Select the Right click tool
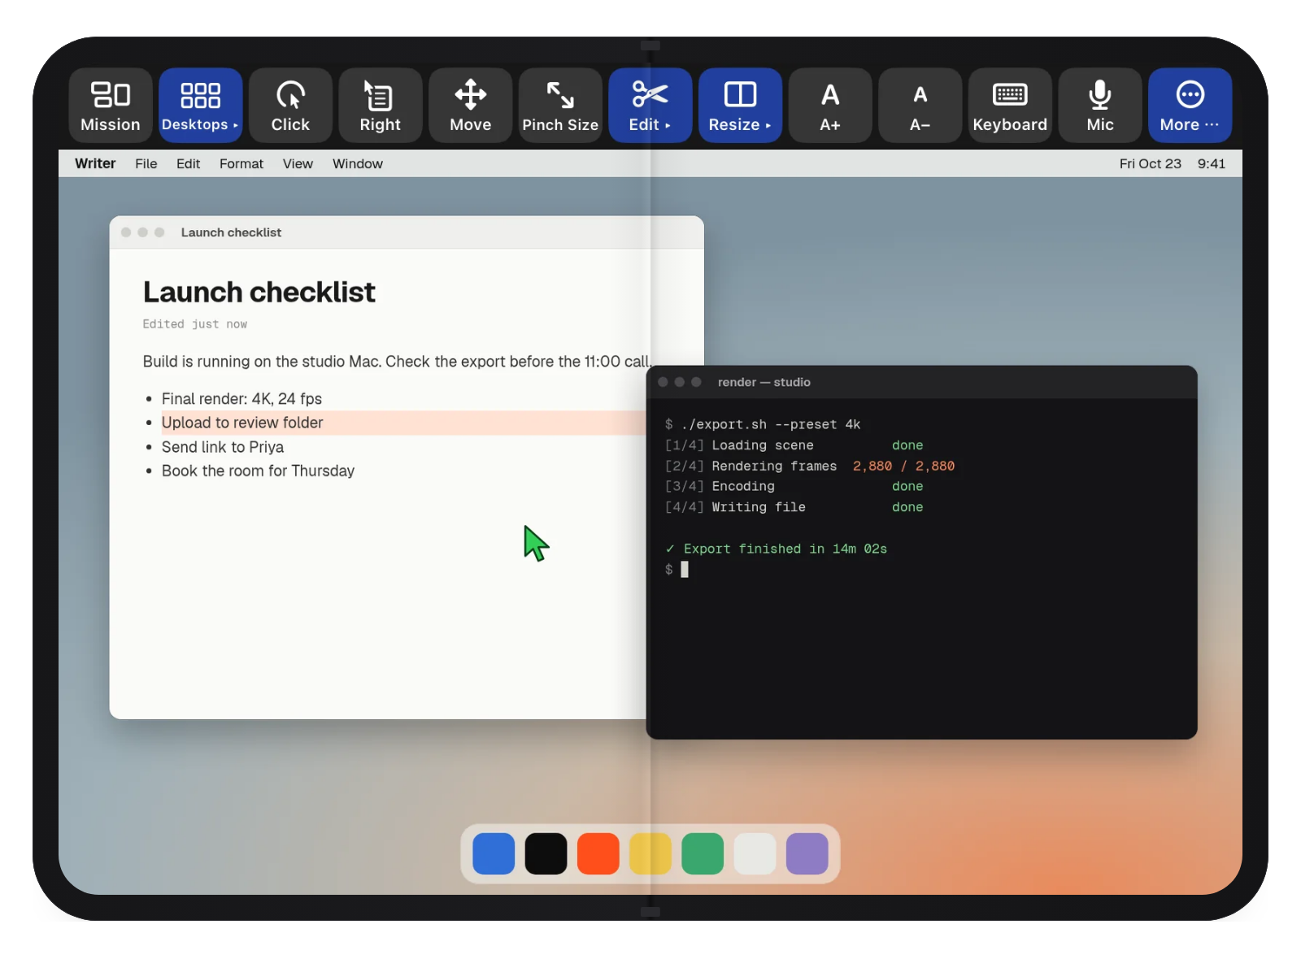 point(381,106)
